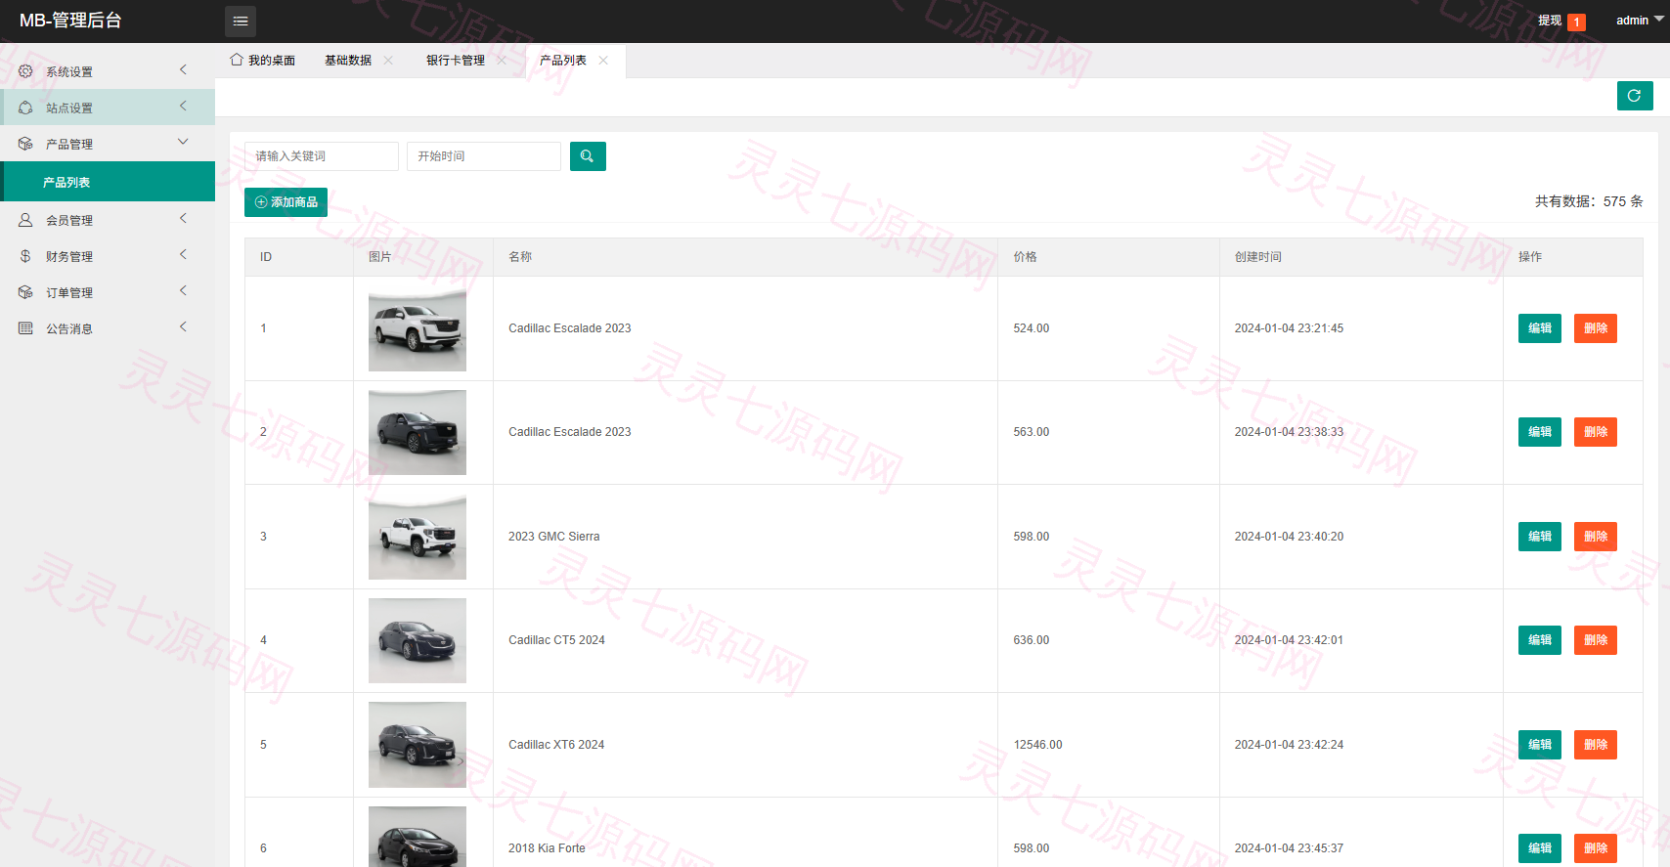
Task: Click the home icon on 我的桌面 tab
Action: pyautogui.click(x=237, y=60)
